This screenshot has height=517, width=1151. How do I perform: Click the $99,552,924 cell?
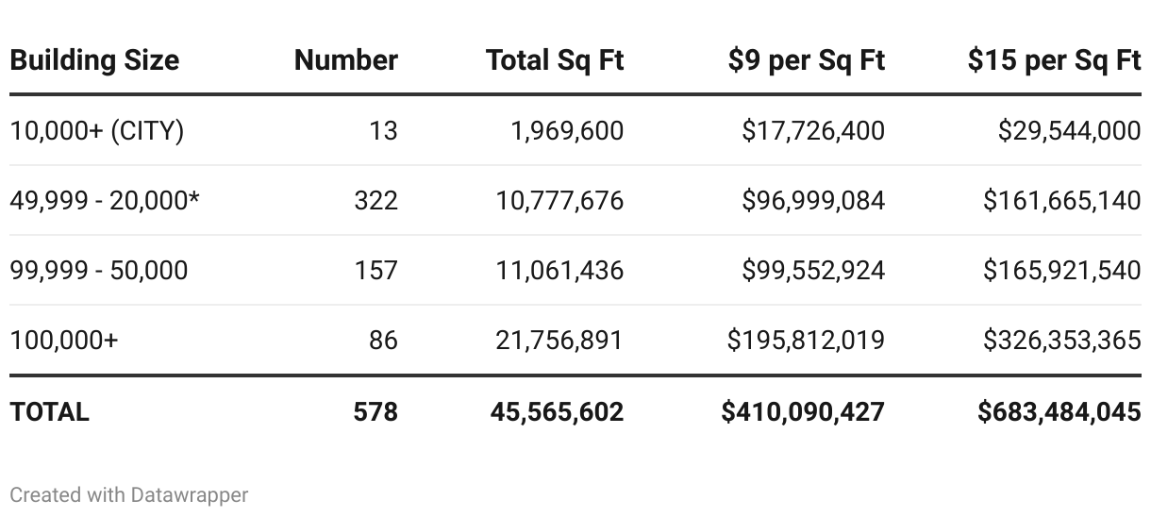coord(813,270)
